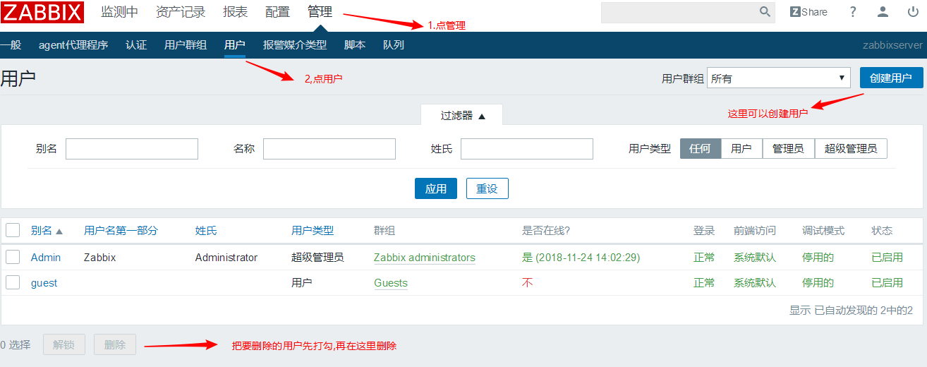Open the Admin user link
Viewport: 927px width, 367px height.
[x=46, y=258]
